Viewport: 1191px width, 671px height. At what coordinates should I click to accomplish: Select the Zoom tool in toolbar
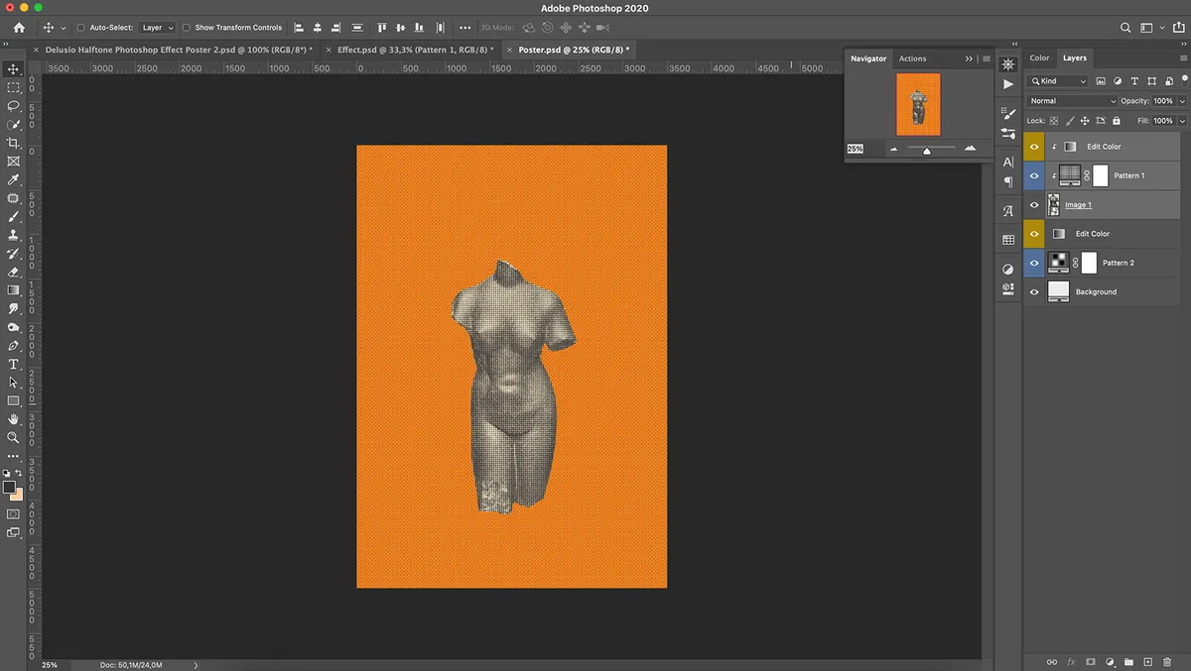(14, 437)
